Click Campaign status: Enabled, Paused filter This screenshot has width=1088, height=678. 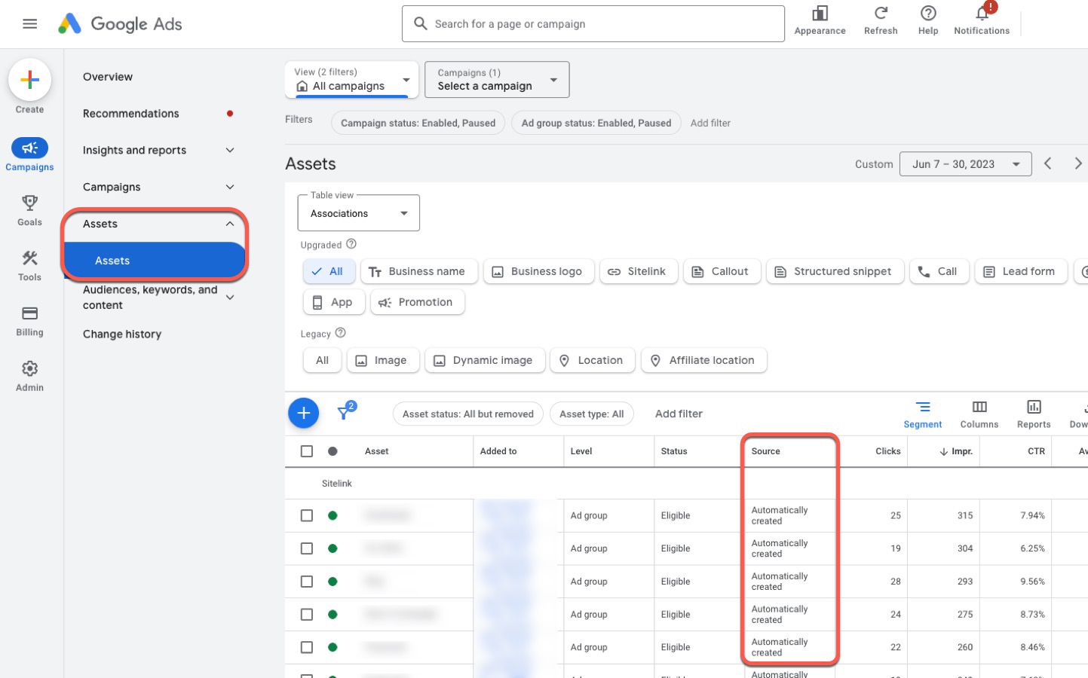418,123
